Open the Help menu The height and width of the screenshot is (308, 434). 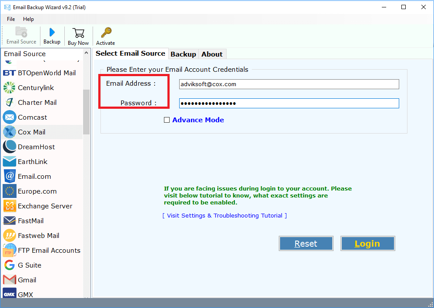tap(28, 19)
